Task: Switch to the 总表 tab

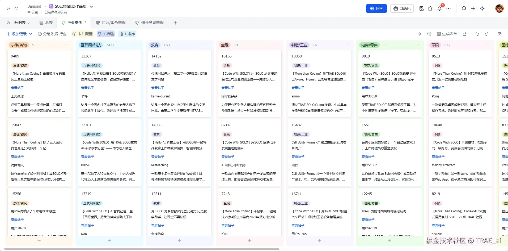Action: point(46,23)
